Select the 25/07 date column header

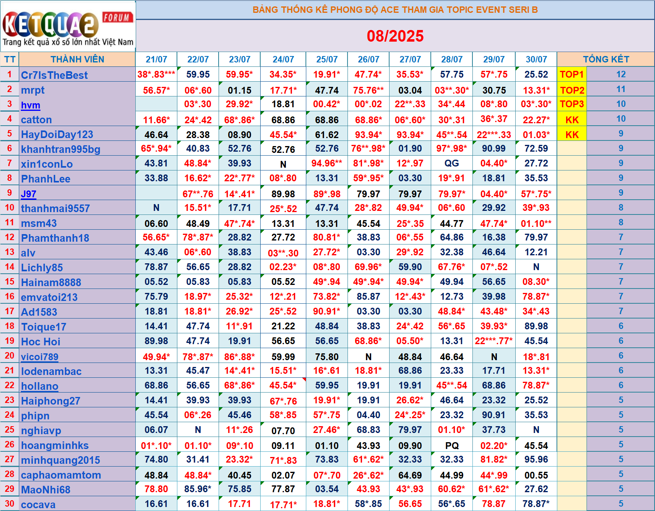coord(327,60)
